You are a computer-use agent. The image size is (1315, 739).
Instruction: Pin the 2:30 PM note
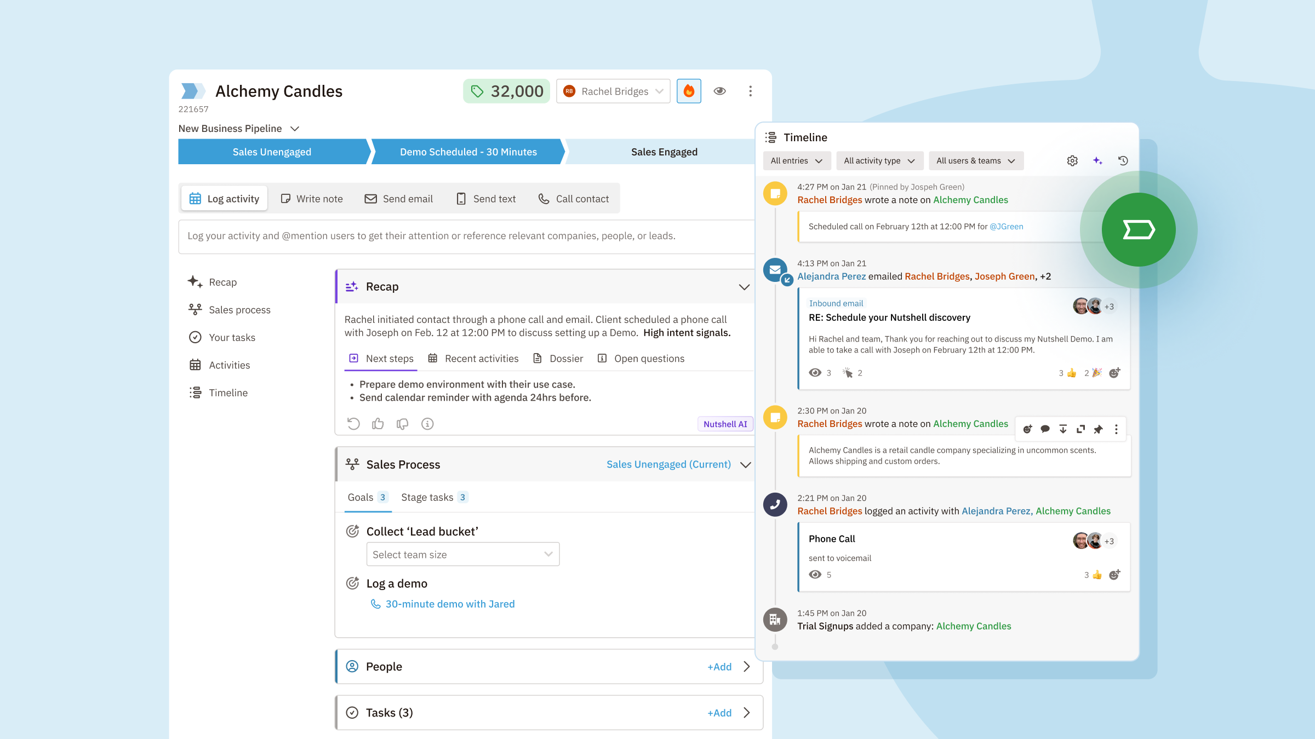[x=1098, y=429]
